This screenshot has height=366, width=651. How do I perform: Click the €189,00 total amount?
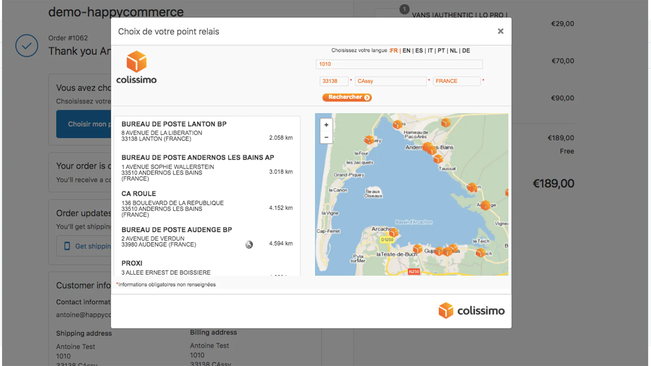point(553,183)
